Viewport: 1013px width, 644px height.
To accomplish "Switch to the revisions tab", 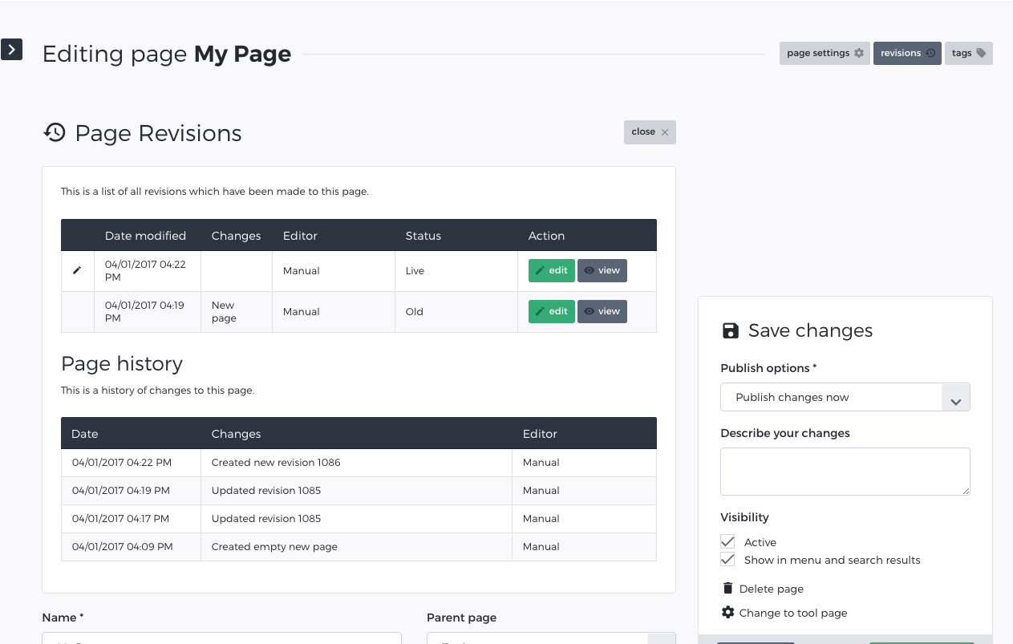I will coord(907,53).
